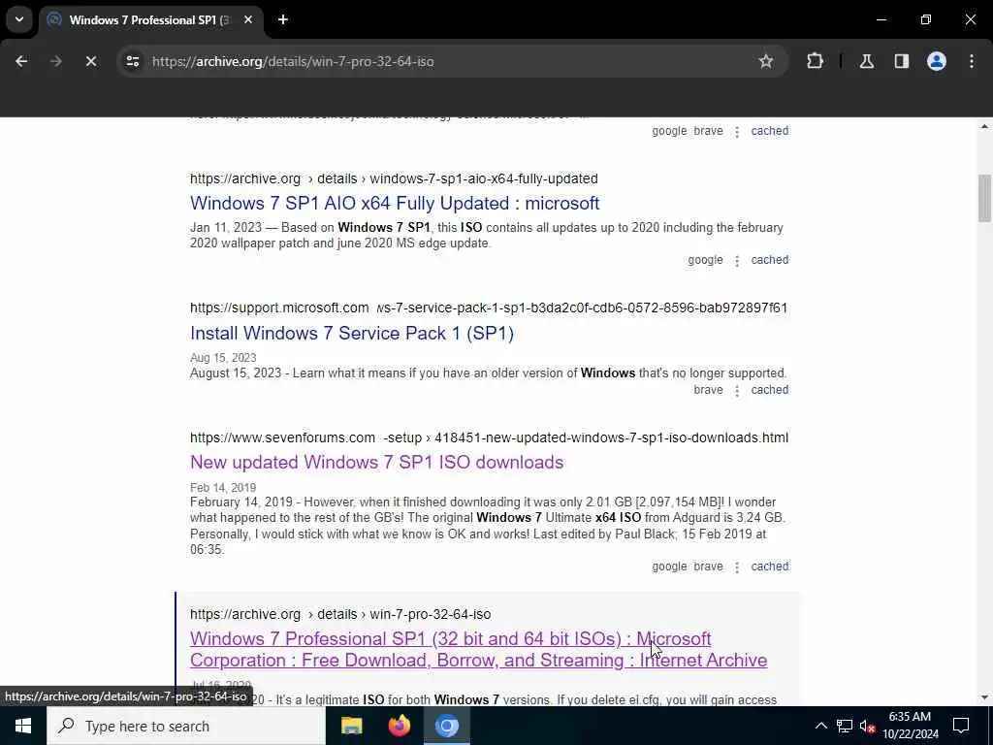Open network status tray icon
This screenshot has height=745, width=993.
tap(845, 726)
